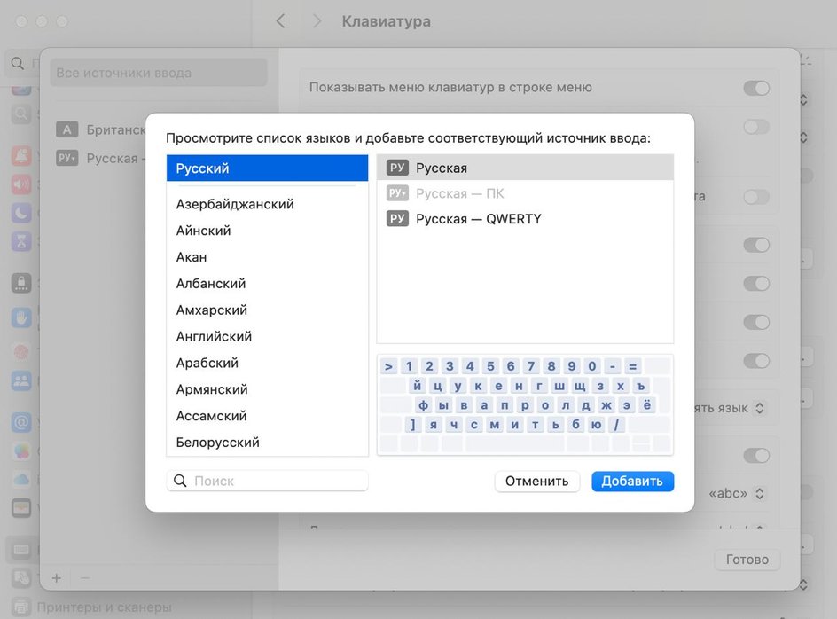Click the plus button to add source
Image resolution: width=837 pixels, height=619 pixels.
click(x=57, y=578)
